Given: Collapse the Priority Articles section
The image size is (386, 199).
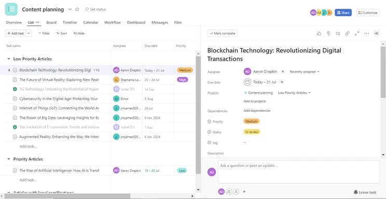Looking at the screenshot, I should (x=9, y=159).
